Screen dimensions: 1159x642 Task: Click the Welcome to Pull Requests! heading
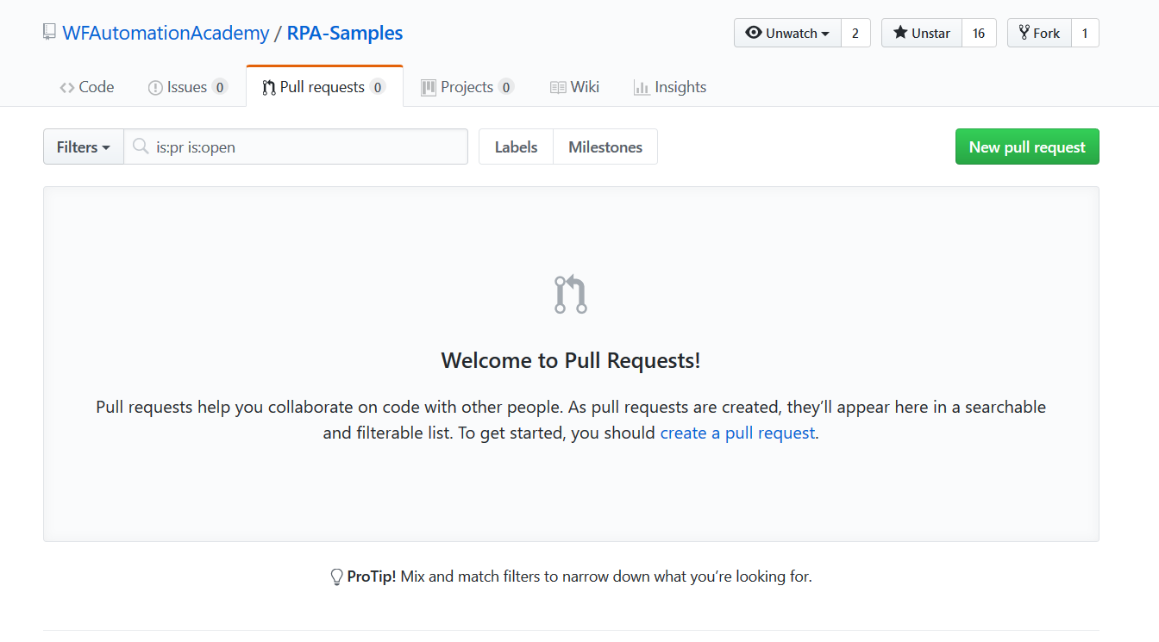point(571,360)
